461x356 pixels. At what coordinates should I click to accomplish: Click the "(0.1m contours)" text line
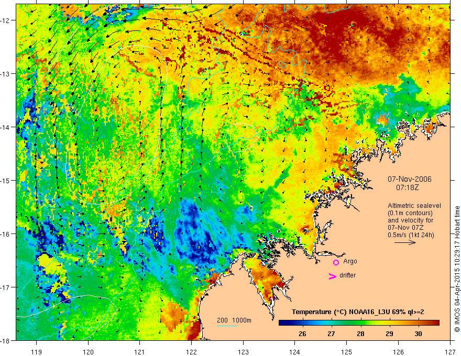pyautogui.click(x=410, y=213)
